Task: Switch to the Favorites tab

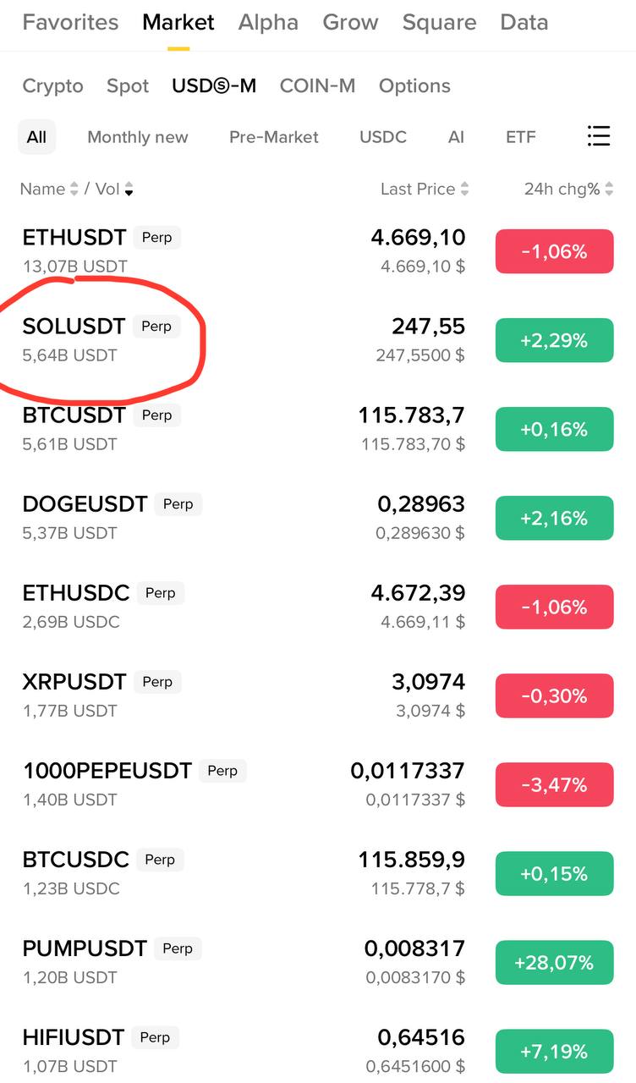Action: (x=70, y=22)
